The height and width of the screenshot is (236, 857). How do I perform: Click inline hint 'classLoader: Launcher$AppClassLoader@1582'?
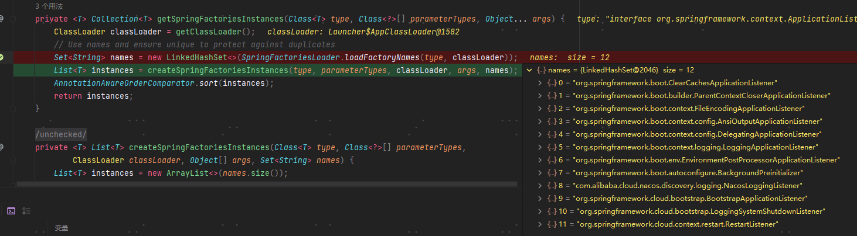363,32
